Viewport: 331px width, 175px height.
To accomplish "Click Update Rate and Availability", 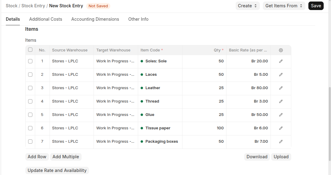I will coord(57,170).
